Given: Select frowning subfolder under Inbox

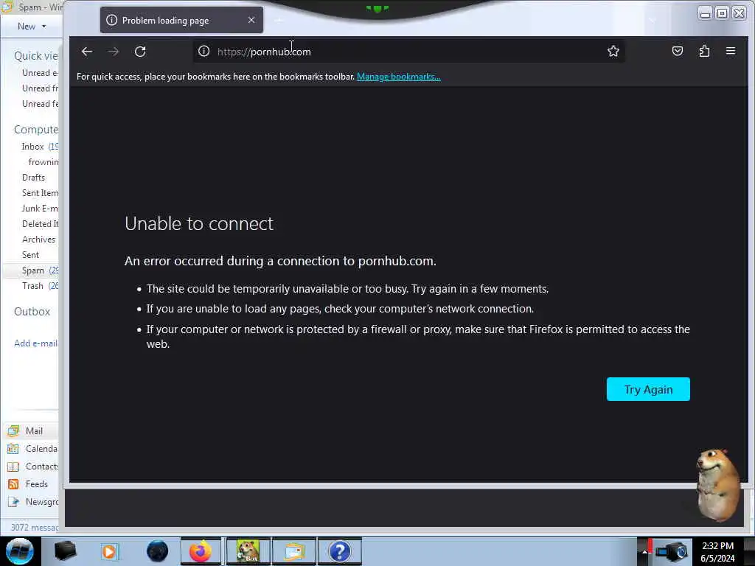Looking at the screenshot, I should pos(44,161).
